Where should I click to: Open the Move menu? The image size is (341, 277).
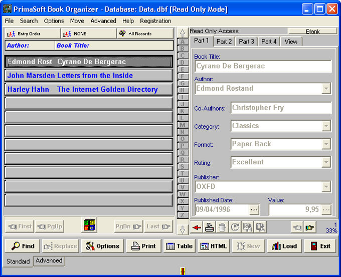(x=77, y=21)
